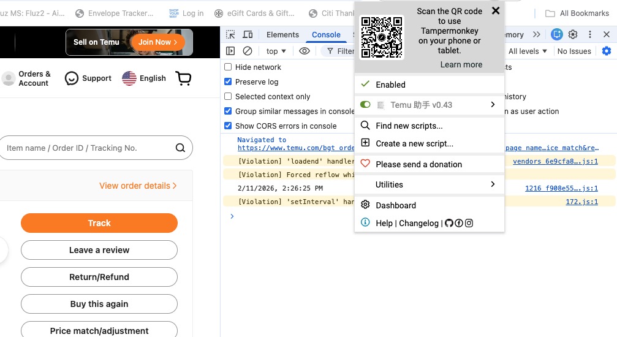Switch to the Elements tab
This screenshot has width=617, height=337.
coord(282,35)
